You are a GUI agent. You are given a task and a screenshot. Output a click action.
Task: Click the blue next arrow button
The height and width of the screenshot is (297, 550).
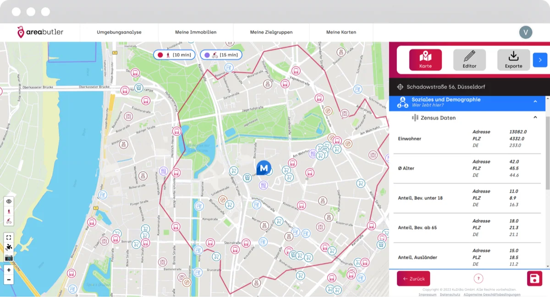click(x=540, y=60)
